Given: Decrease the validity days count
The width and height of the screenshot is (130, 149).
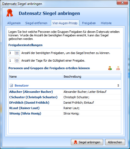Looking at the screenshot, I should (17, 62).
